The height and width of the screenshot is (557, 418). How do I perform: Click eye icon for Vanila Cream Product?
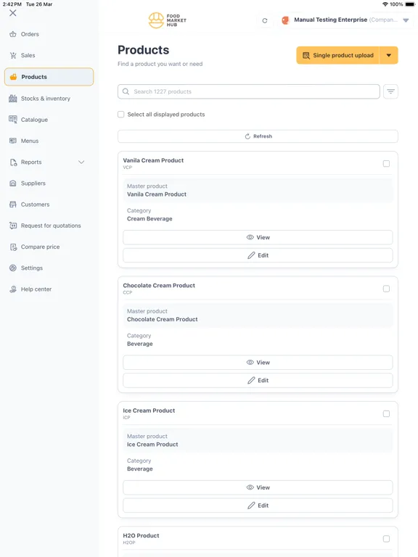coord(250,237)
